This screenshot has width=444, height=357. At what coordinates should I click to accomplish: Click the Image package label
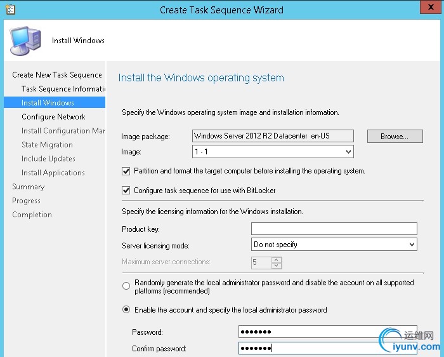145,137
